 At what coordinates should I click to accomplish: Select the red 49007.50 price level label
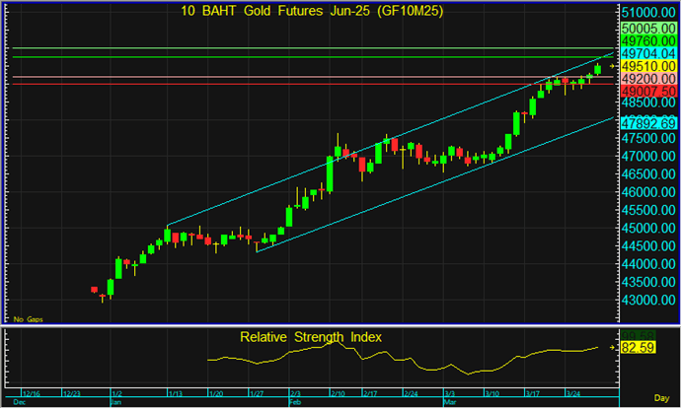pos(647,91)
